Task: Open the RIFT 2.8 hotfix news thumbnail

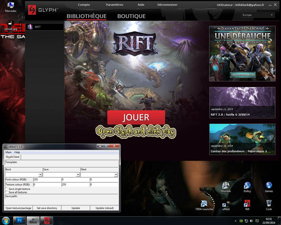Action: click(242, 102)
